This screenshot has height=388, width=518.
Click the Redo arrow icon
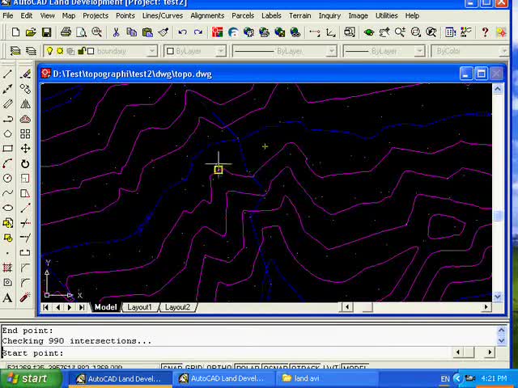click(x=197, y=32)
